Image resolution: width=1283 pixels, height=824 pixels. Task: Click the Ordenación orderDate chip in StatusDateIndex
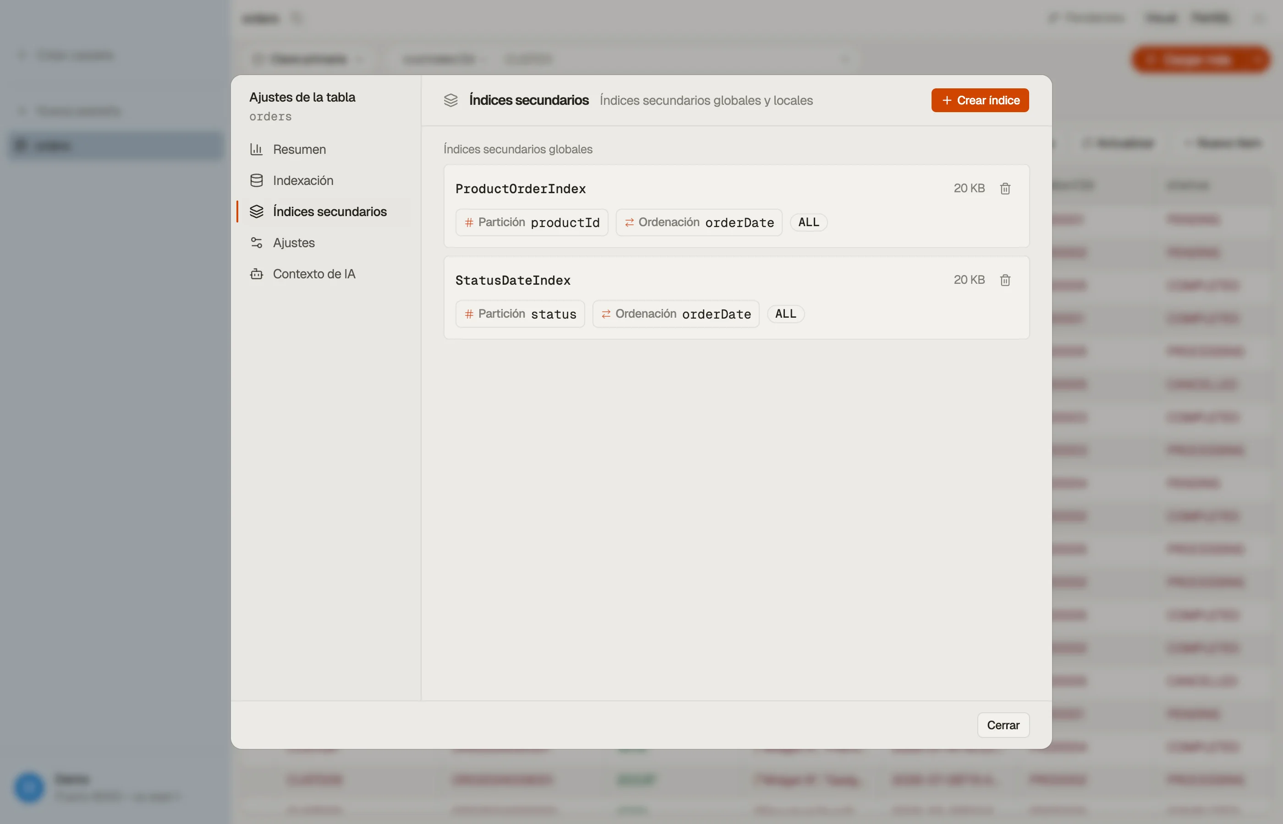pyautogui.click(x=676, y=314)
